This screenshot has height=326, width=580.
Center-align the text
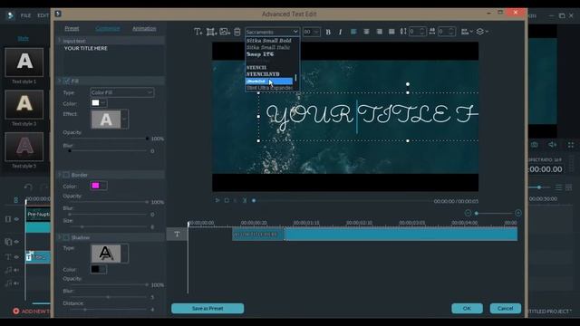366,32
